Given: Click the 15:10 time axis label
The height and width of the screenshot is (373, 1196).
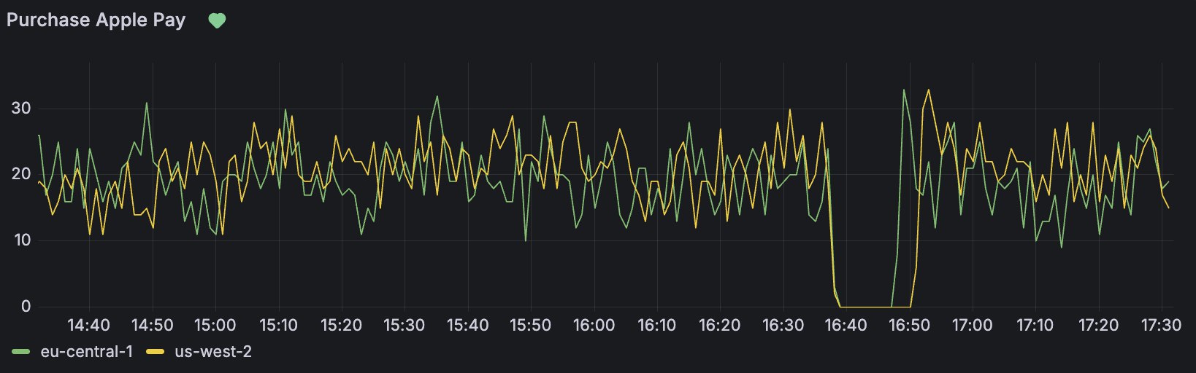Looking at the screenshot, I should 278,325.
